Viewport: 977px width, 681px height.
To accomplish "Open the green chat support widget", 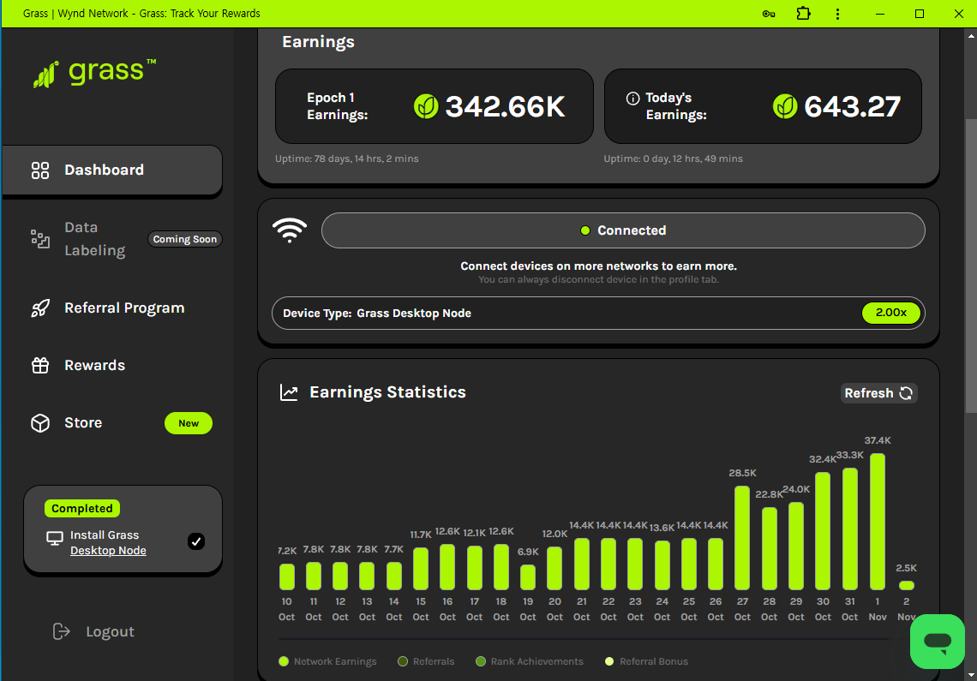I will click(937, 641).
